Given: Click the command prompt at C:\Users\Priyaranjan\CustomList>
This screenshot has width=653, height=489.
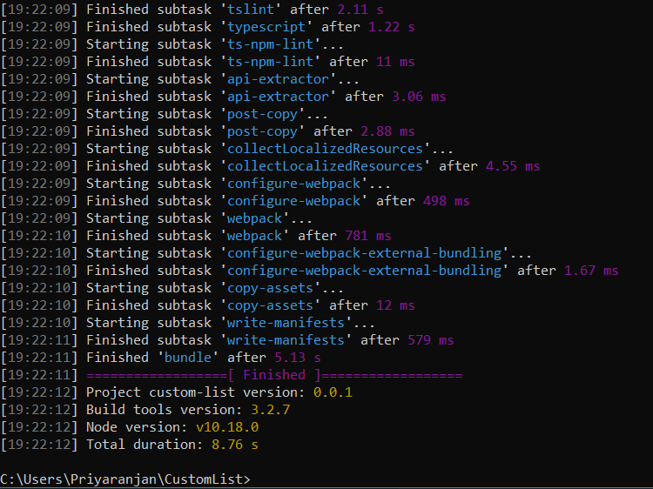Looking at the screenshot, I should pos(125,479).
